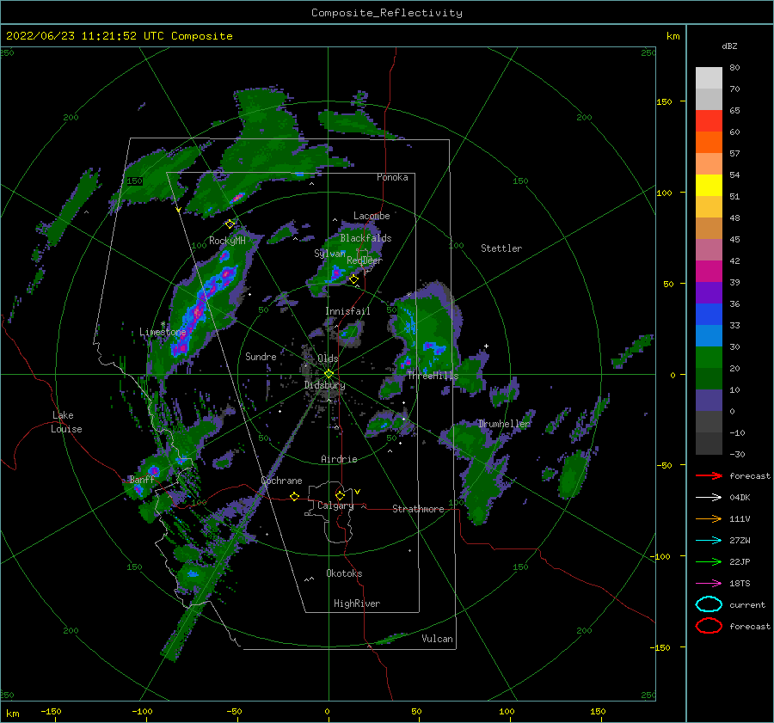Click the Innisfail label

coord(347,311)
